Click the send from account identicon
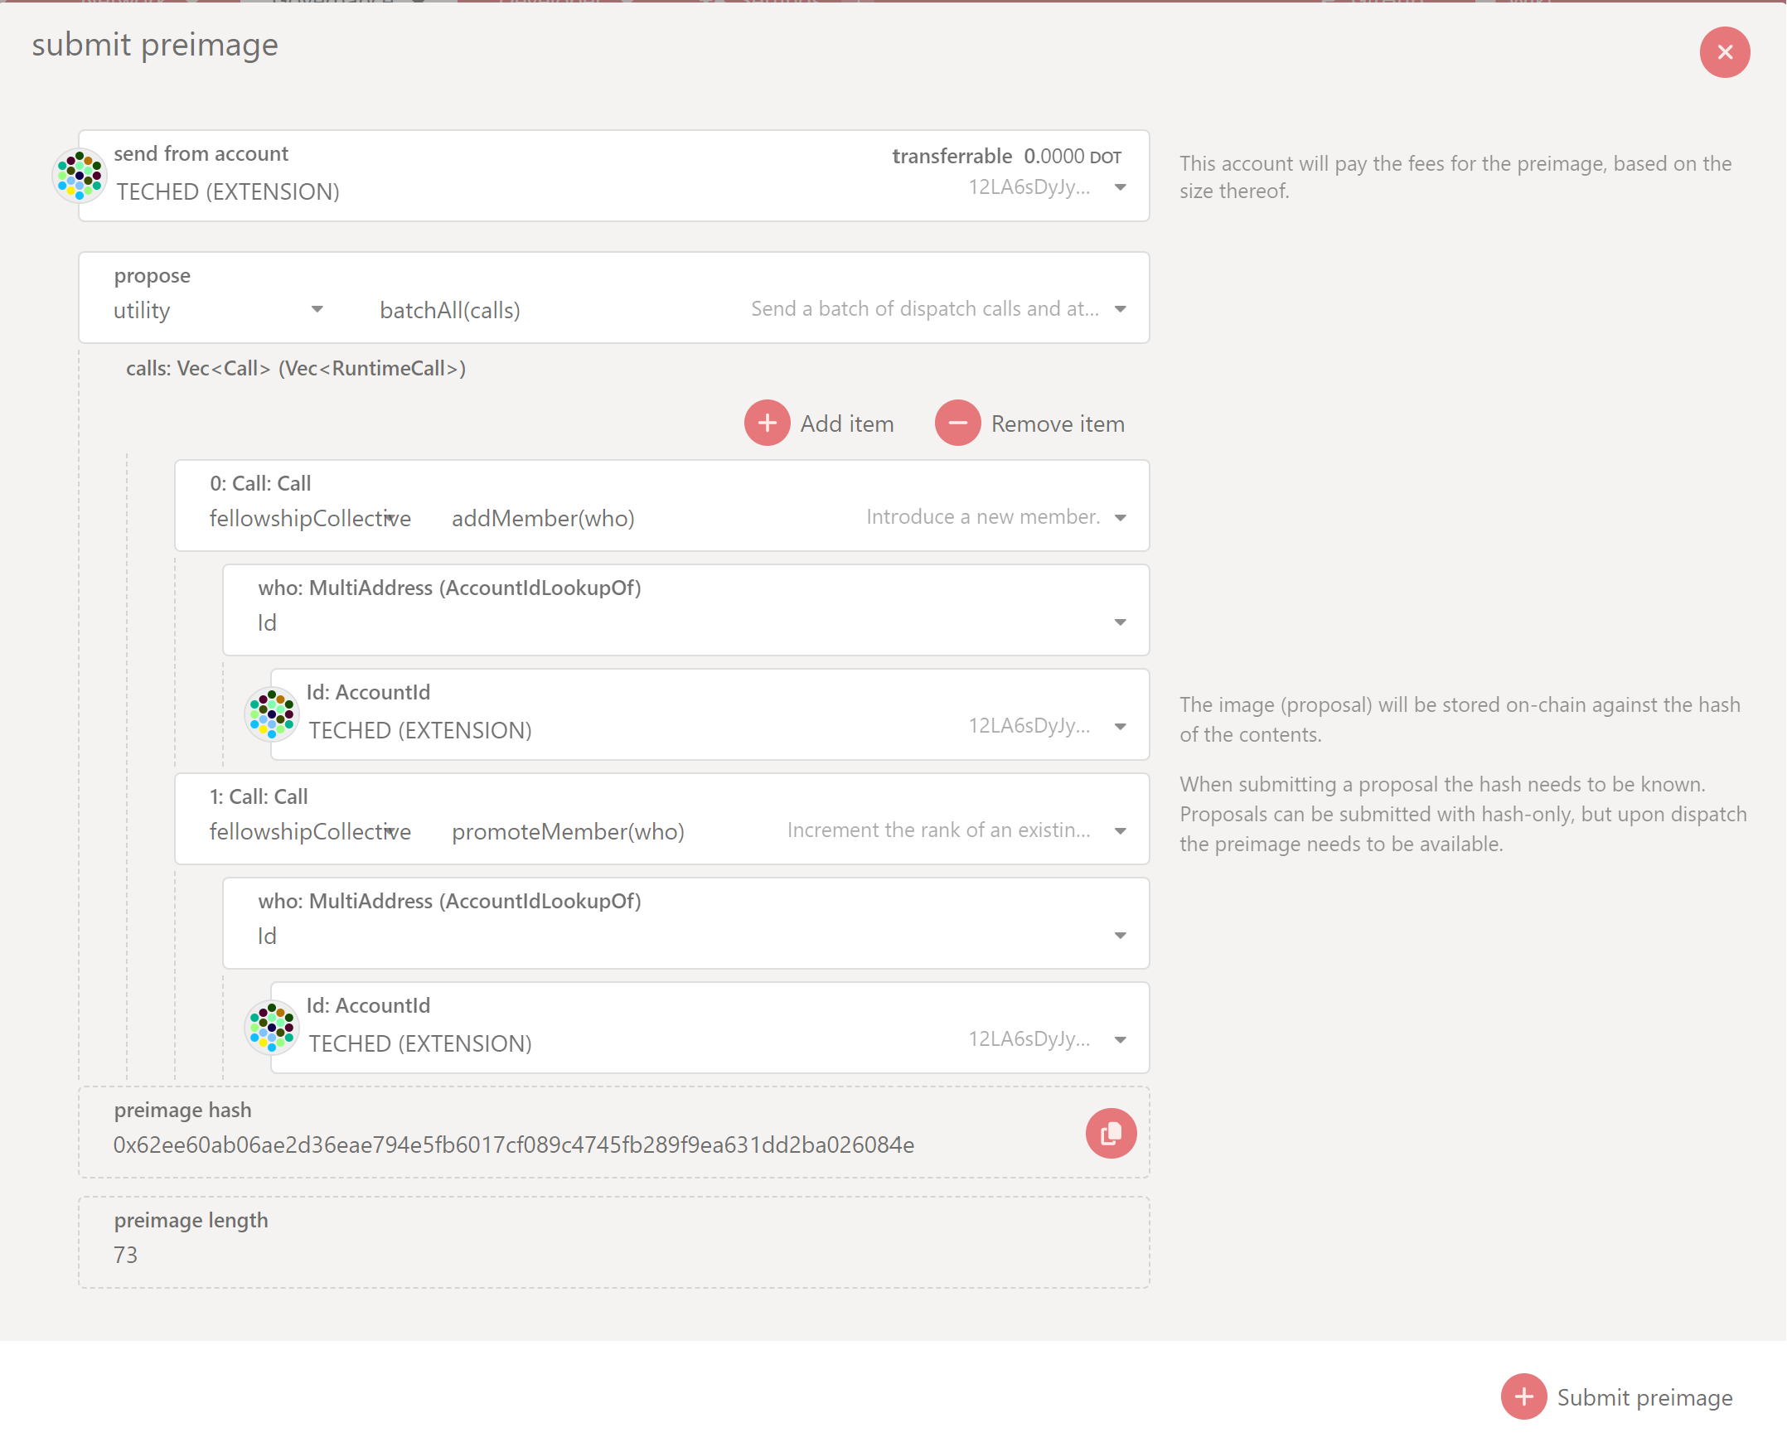This screenshot has width=1787, height=1447. (x=80, y=176)
